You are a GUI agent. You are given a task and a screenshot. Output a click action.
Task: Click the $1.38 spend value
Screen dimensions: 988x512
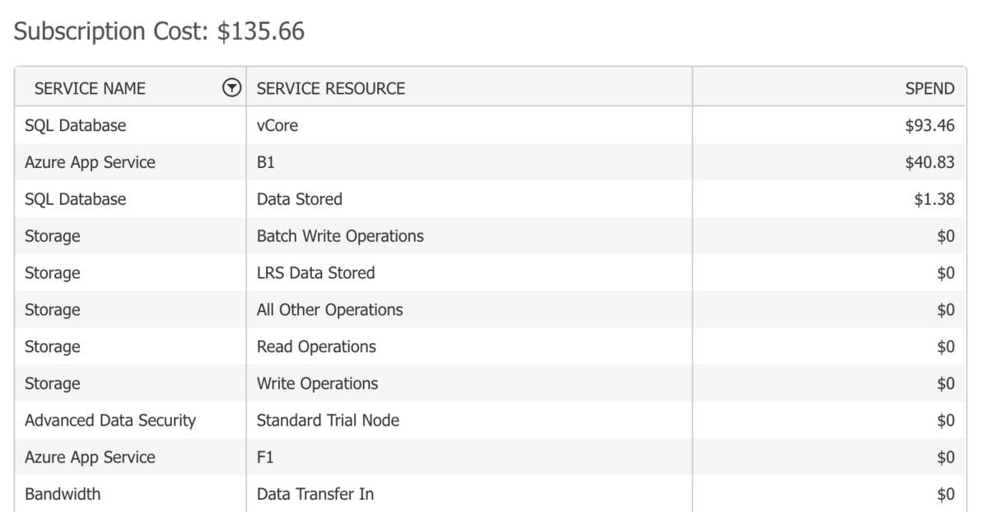click(934, 199)
